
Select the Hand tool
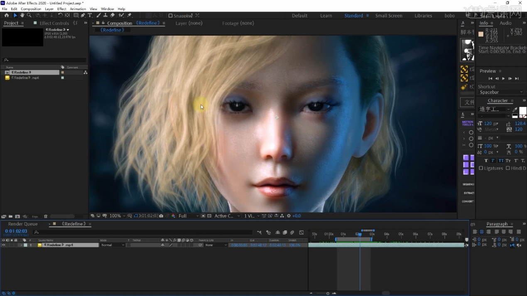point(22,15)
